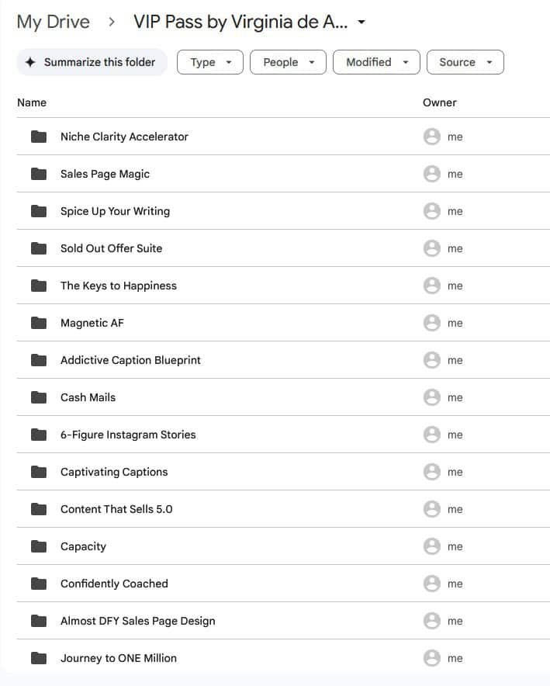Go to My Drive in the breadcrumb

tap(53, 22)
